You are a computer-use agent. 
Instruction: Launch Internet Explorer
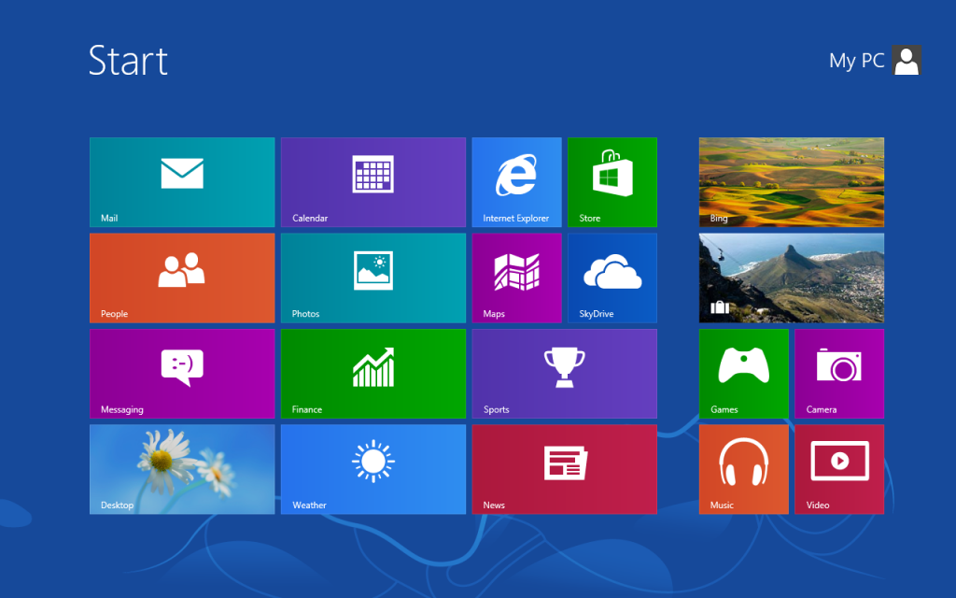click(516, 182)
